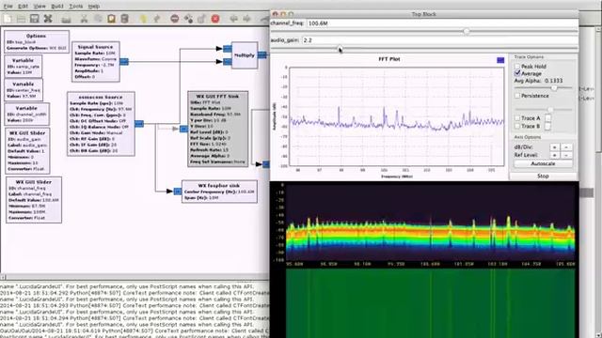Screen dimensions: 602x338
Task: Open a flow graph file from toolbar
Action: 21,19
